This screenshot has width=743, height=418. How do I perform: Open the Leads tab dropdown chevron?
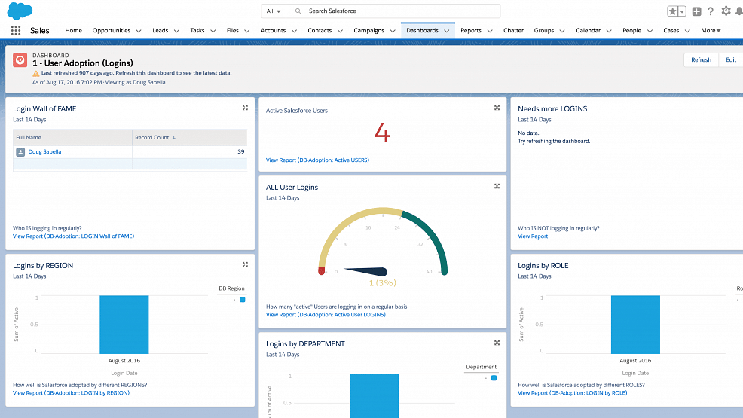click(176, 31)
